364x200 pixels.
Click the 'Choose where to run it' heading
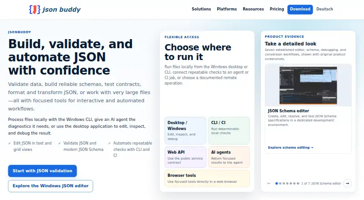click(x=198, y=52)
